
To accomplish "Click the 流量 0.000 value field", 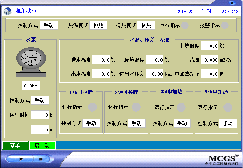I will coord(209,60).
